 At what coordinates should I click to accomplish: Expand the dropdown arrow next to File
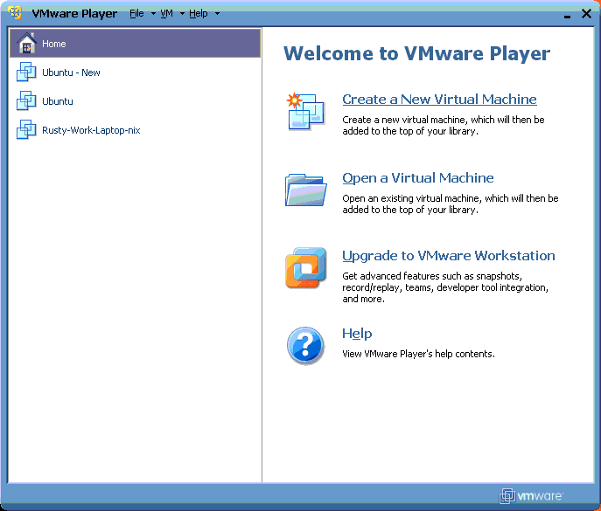153,14
